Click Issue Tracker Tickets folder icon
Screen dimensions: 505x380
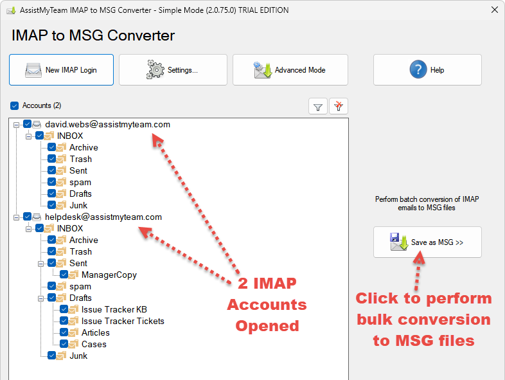click(x=73, y=321)
